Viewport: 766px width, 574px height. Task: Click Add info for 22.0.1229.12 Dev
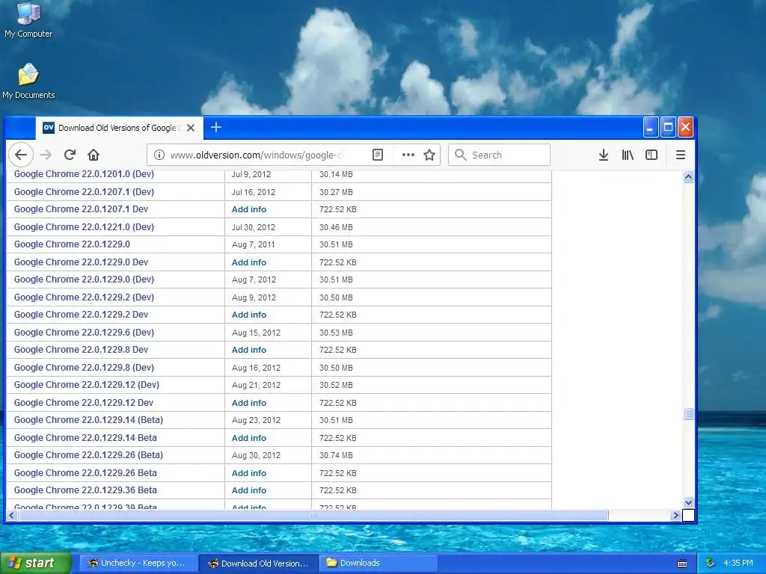tap(249, 403)
